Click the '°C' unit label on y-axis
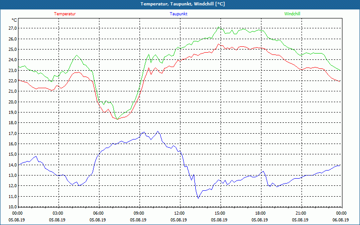360x225 pixels. 14,20
